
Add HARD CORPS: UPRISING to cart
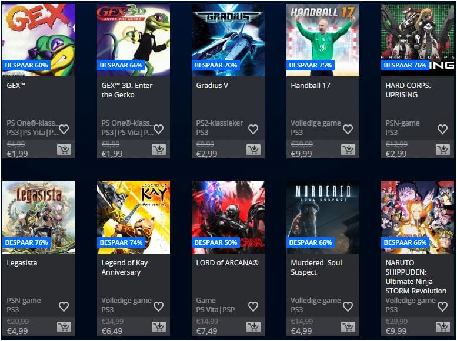(443, 150)
